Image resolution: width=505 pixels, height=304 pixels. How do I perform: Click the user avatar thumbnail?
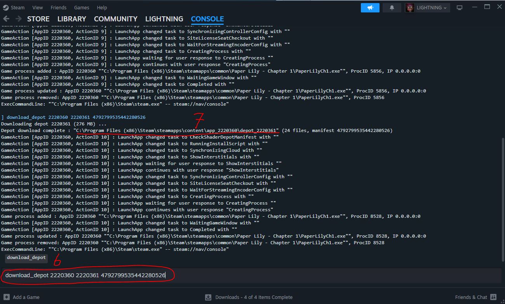(x=409, y=7)
